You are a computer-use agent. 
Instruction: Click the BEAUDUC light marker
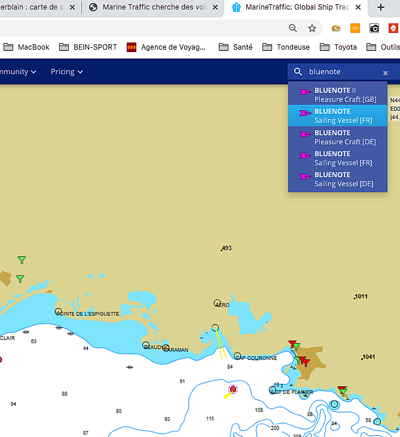pos(145,345)
